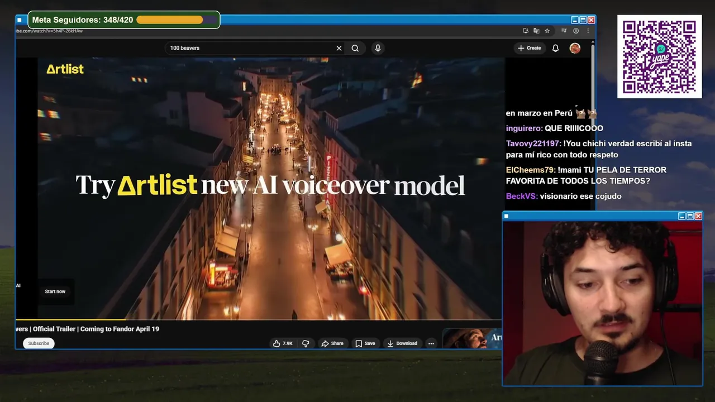The height and width of the screenshot is (402, 715).
Task: Open the browser media controls icon
Action: [564, 31]
